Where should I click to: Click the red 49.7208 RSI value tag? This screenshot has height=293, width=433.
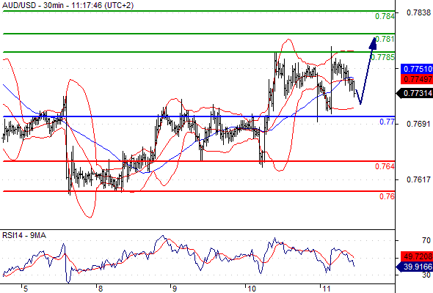[417, 256]
